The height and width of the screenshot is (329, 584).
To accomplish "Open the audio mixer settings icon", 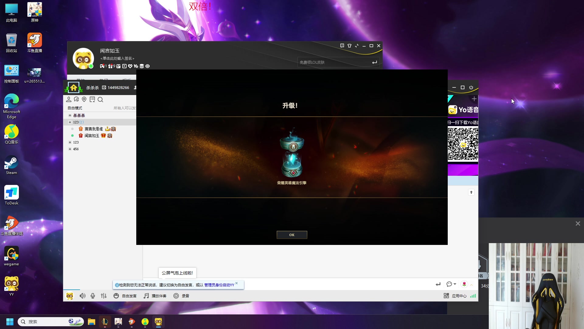I will point(104,296).
